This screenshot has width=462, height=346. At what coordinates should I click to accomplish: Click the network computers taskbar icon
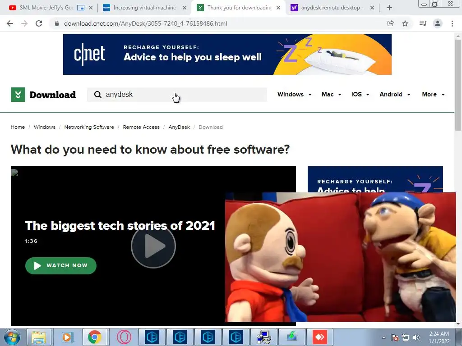[x=263, y=337]
